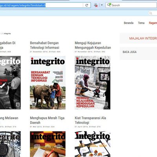157x157 pixels.
Task: Open the keyboard cover Kiat Transparansi Ala Teknologi
Action: (x=93, y=144)
